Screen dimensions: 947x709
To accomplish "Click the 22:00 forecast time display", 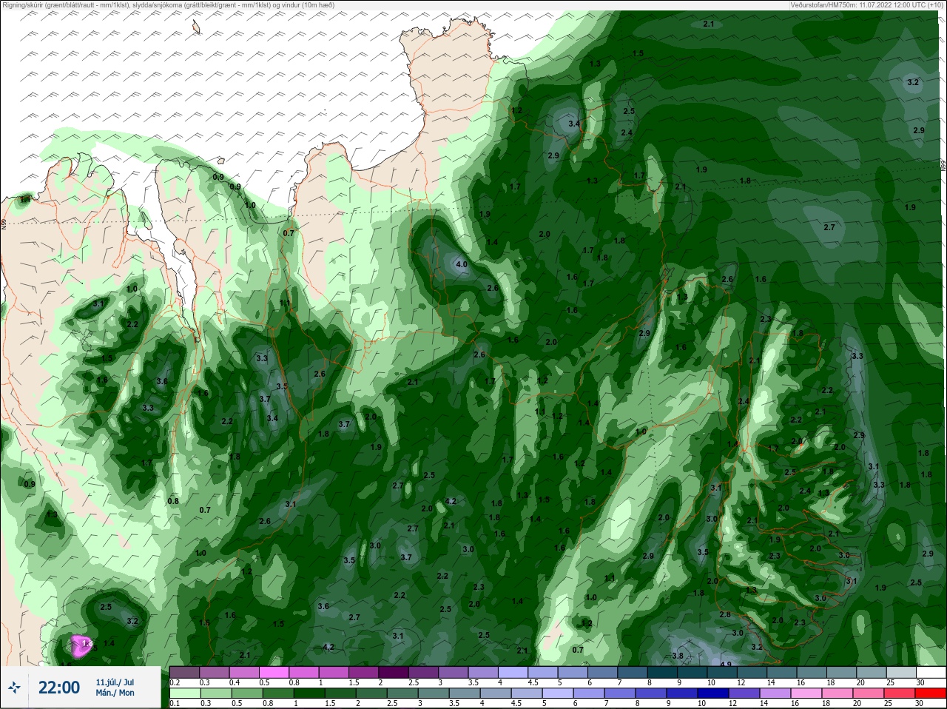I will coord(59,688).
